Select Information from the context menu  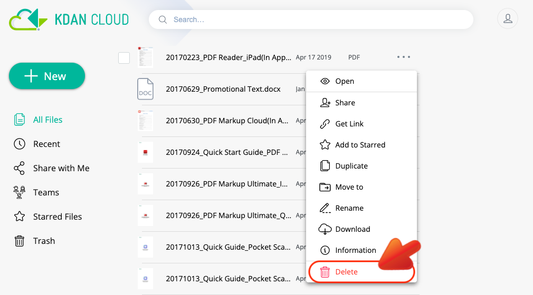361,250
